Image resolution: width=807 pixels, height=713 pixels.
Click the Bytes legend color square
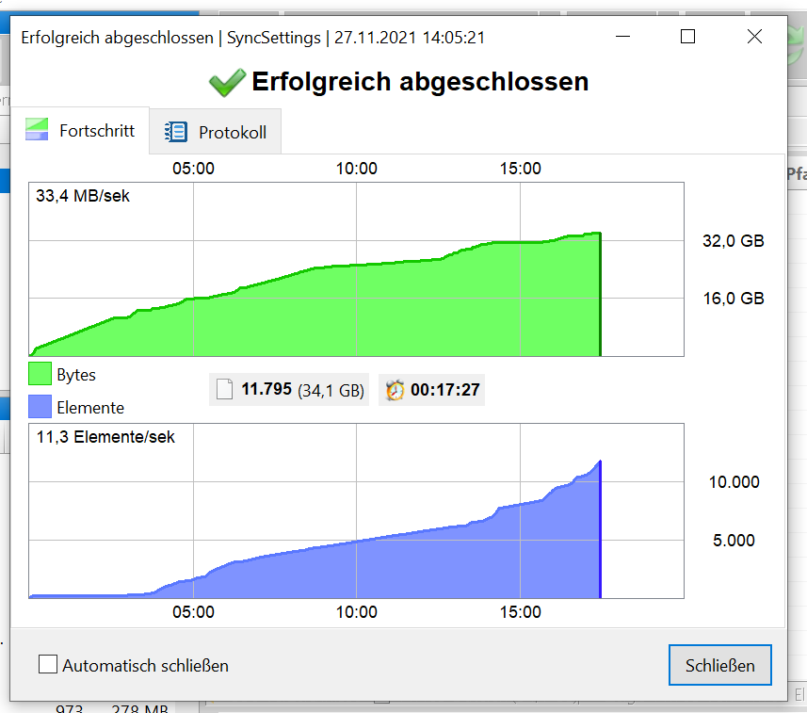[x=39, y=374]
